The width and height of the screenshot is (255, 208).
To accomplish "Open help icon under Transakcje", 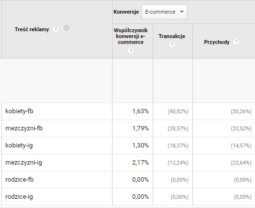I will [x=172, y=44].
